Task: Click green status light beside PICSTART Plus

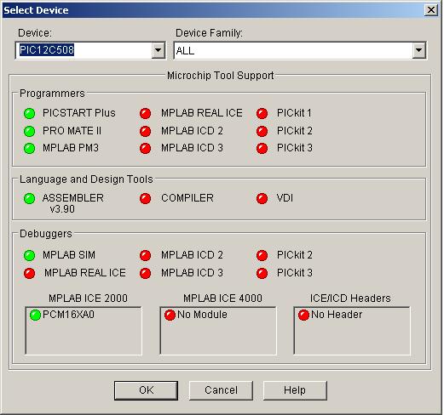Action: 29,113
